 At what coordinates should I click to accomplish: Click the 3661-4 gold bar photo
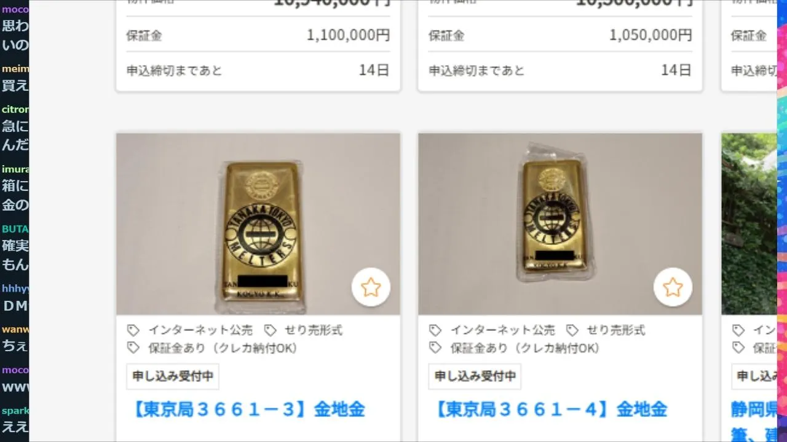point(560,224)
